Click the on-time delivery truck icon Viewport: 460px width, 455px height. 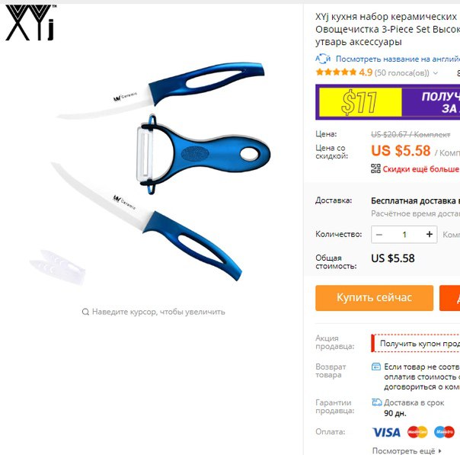click(377, 402)
